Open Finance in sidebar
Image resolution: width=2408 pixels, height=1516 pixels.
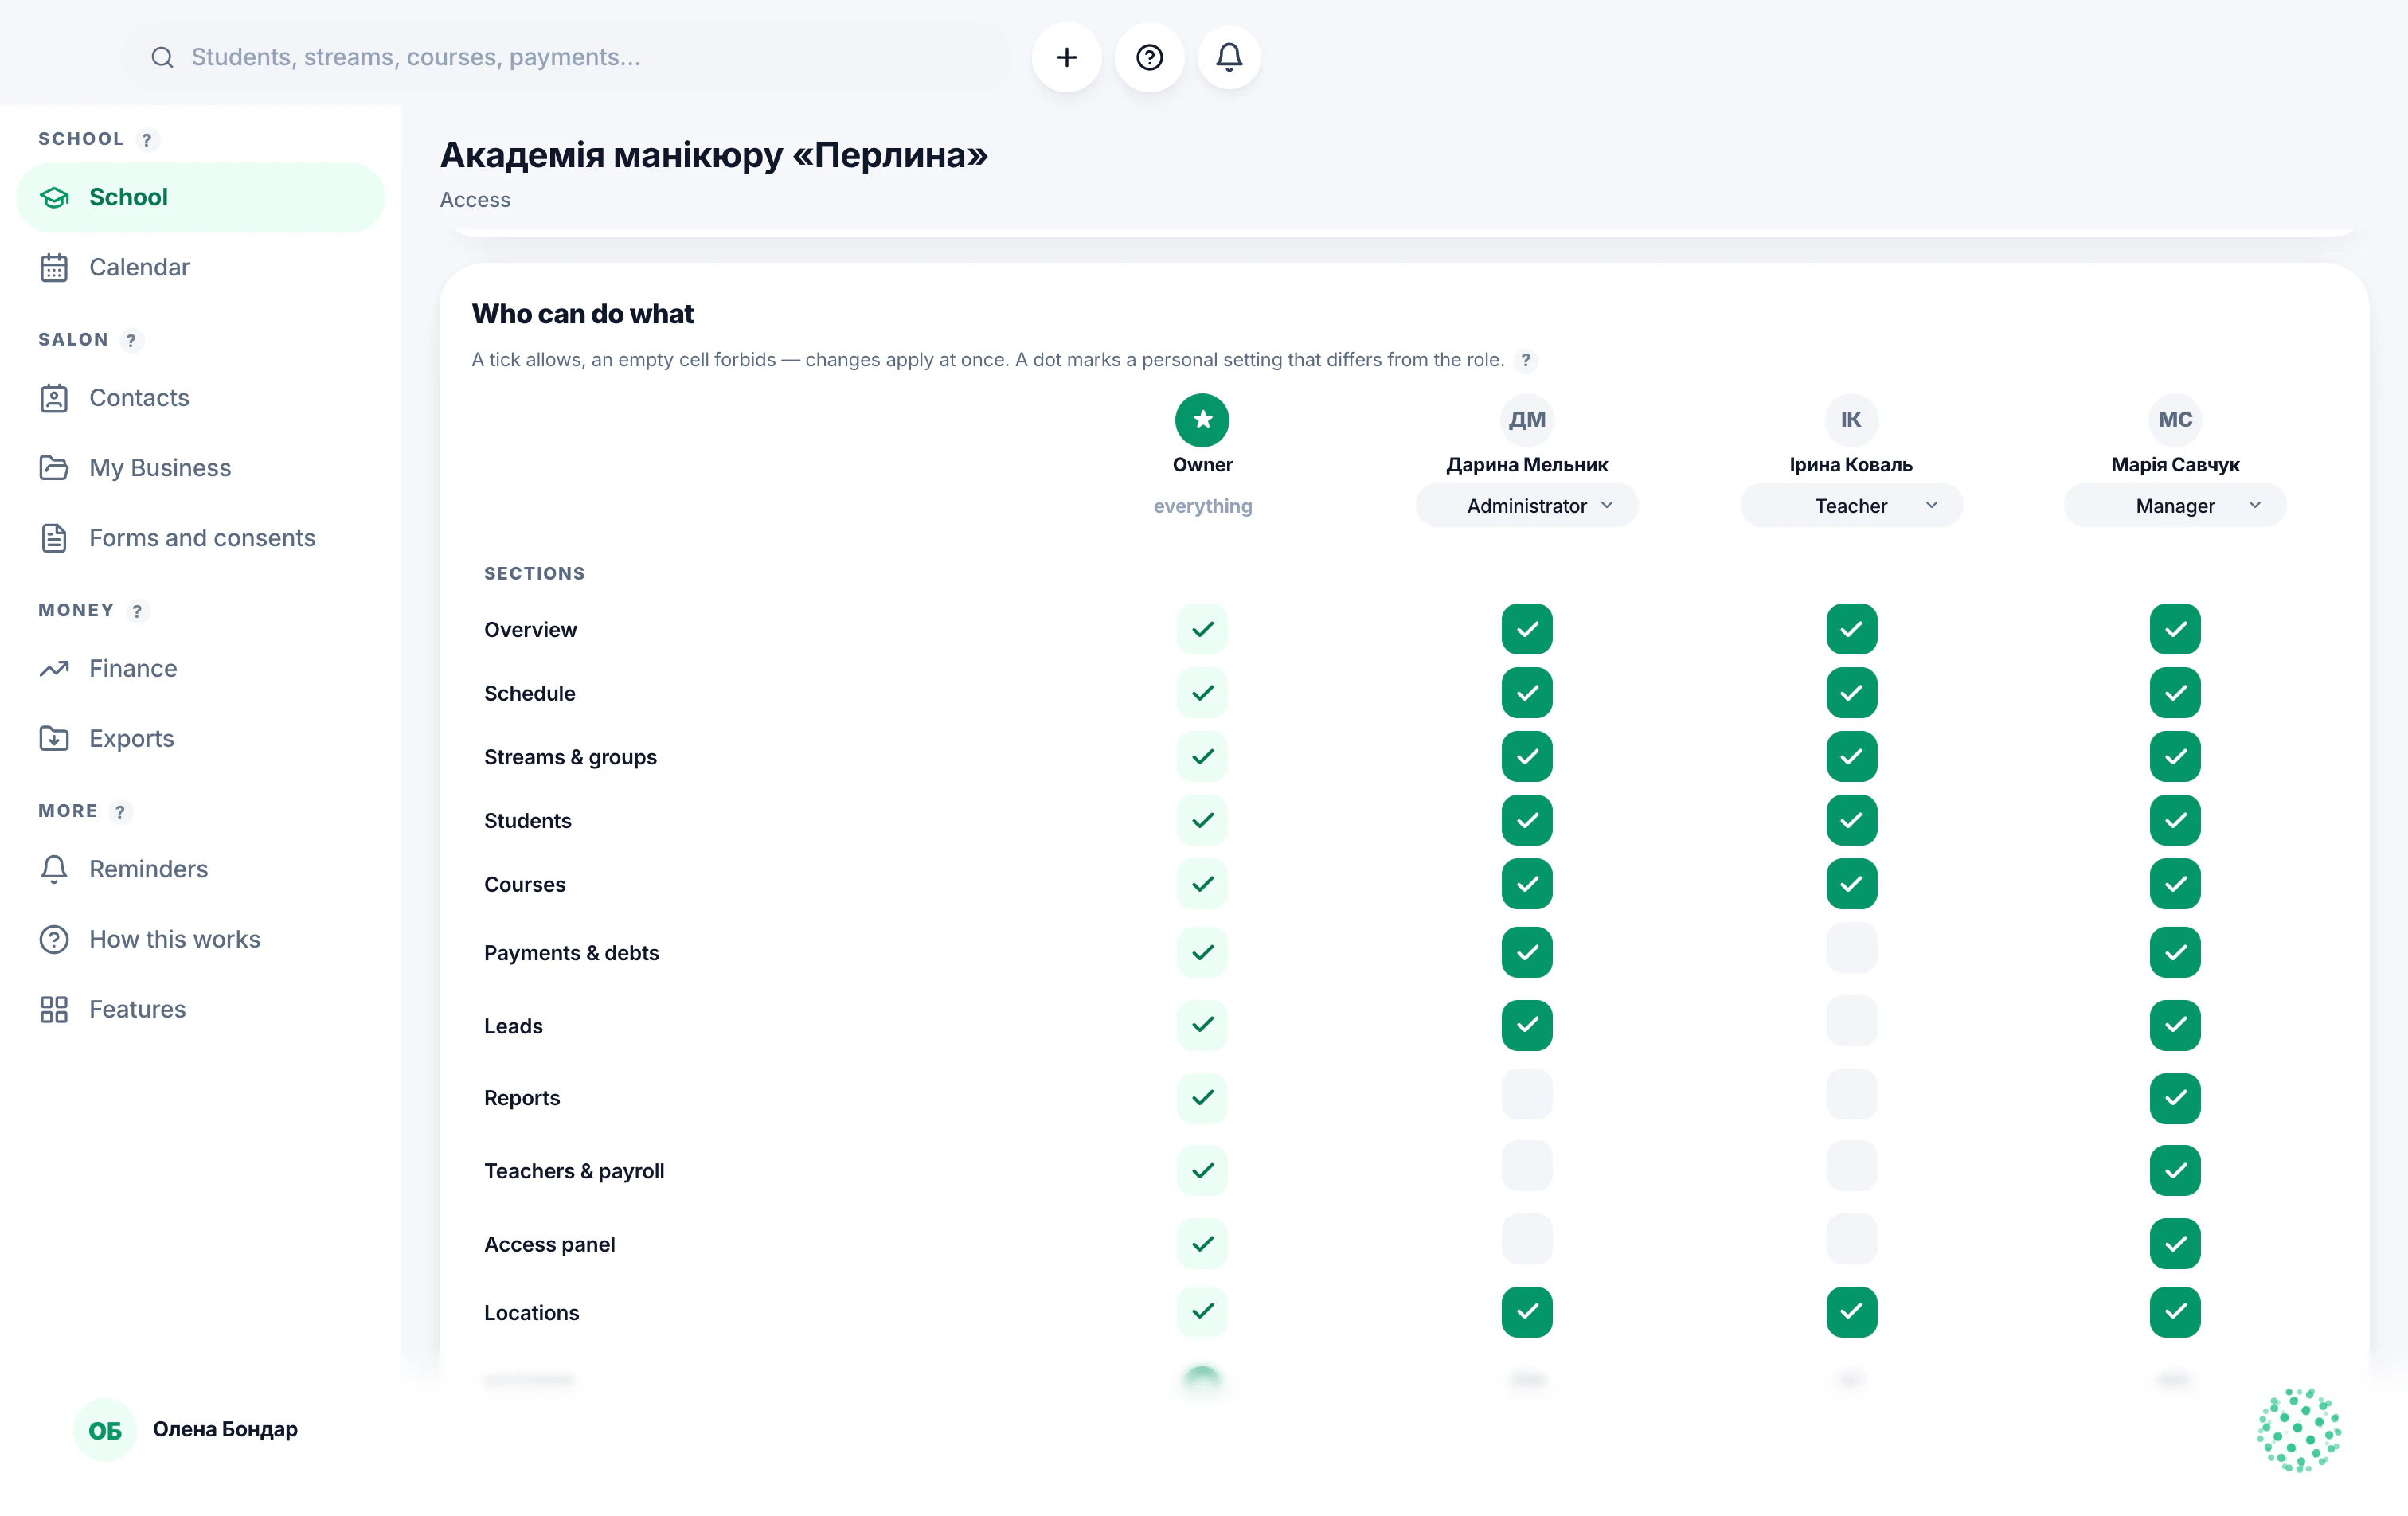point(200,668)
